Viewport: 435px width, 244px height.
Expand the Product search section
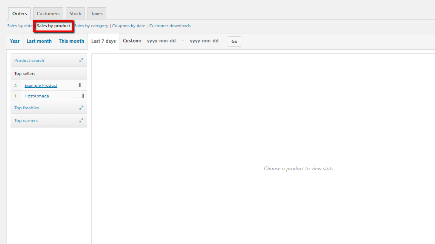pyautogui.click(x=29, y=61)
